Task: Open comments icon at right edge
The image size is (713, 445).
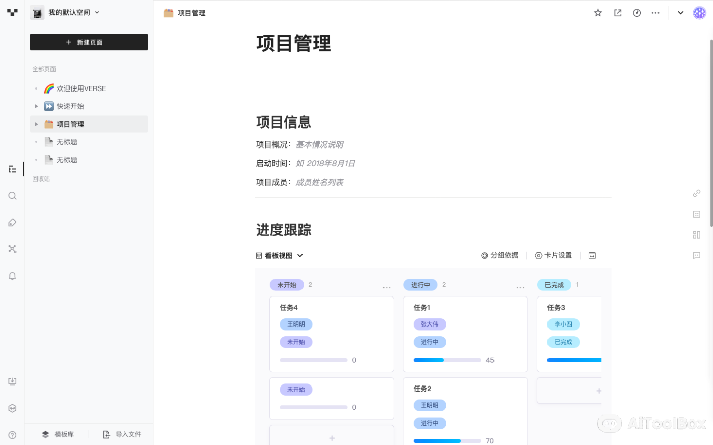Action: pos(696,255)
